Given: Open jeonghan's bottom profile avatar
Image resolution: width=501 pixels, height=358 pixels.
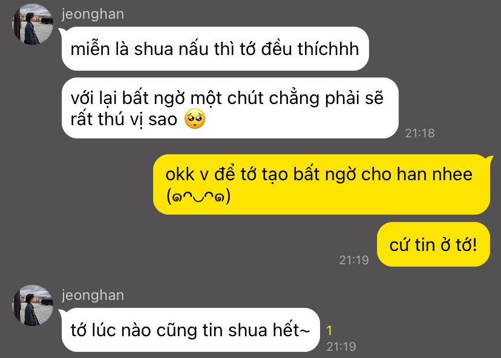Looking at the screenshot, I should (33, 305).
